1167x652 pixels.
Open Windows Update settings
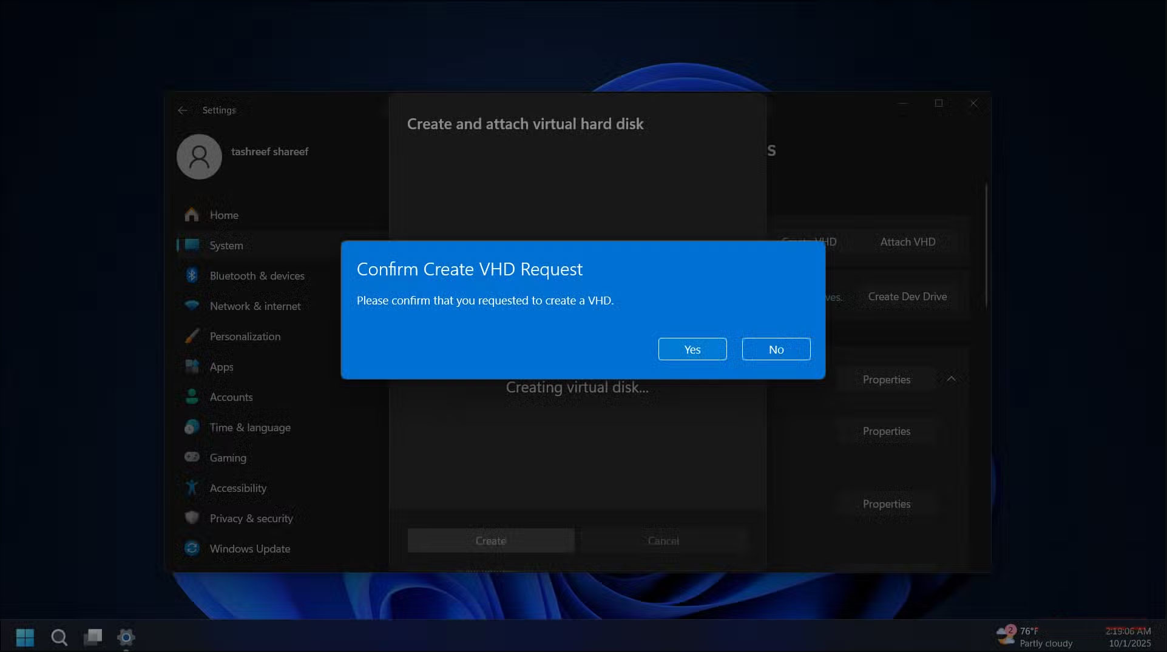click(249, 548)
